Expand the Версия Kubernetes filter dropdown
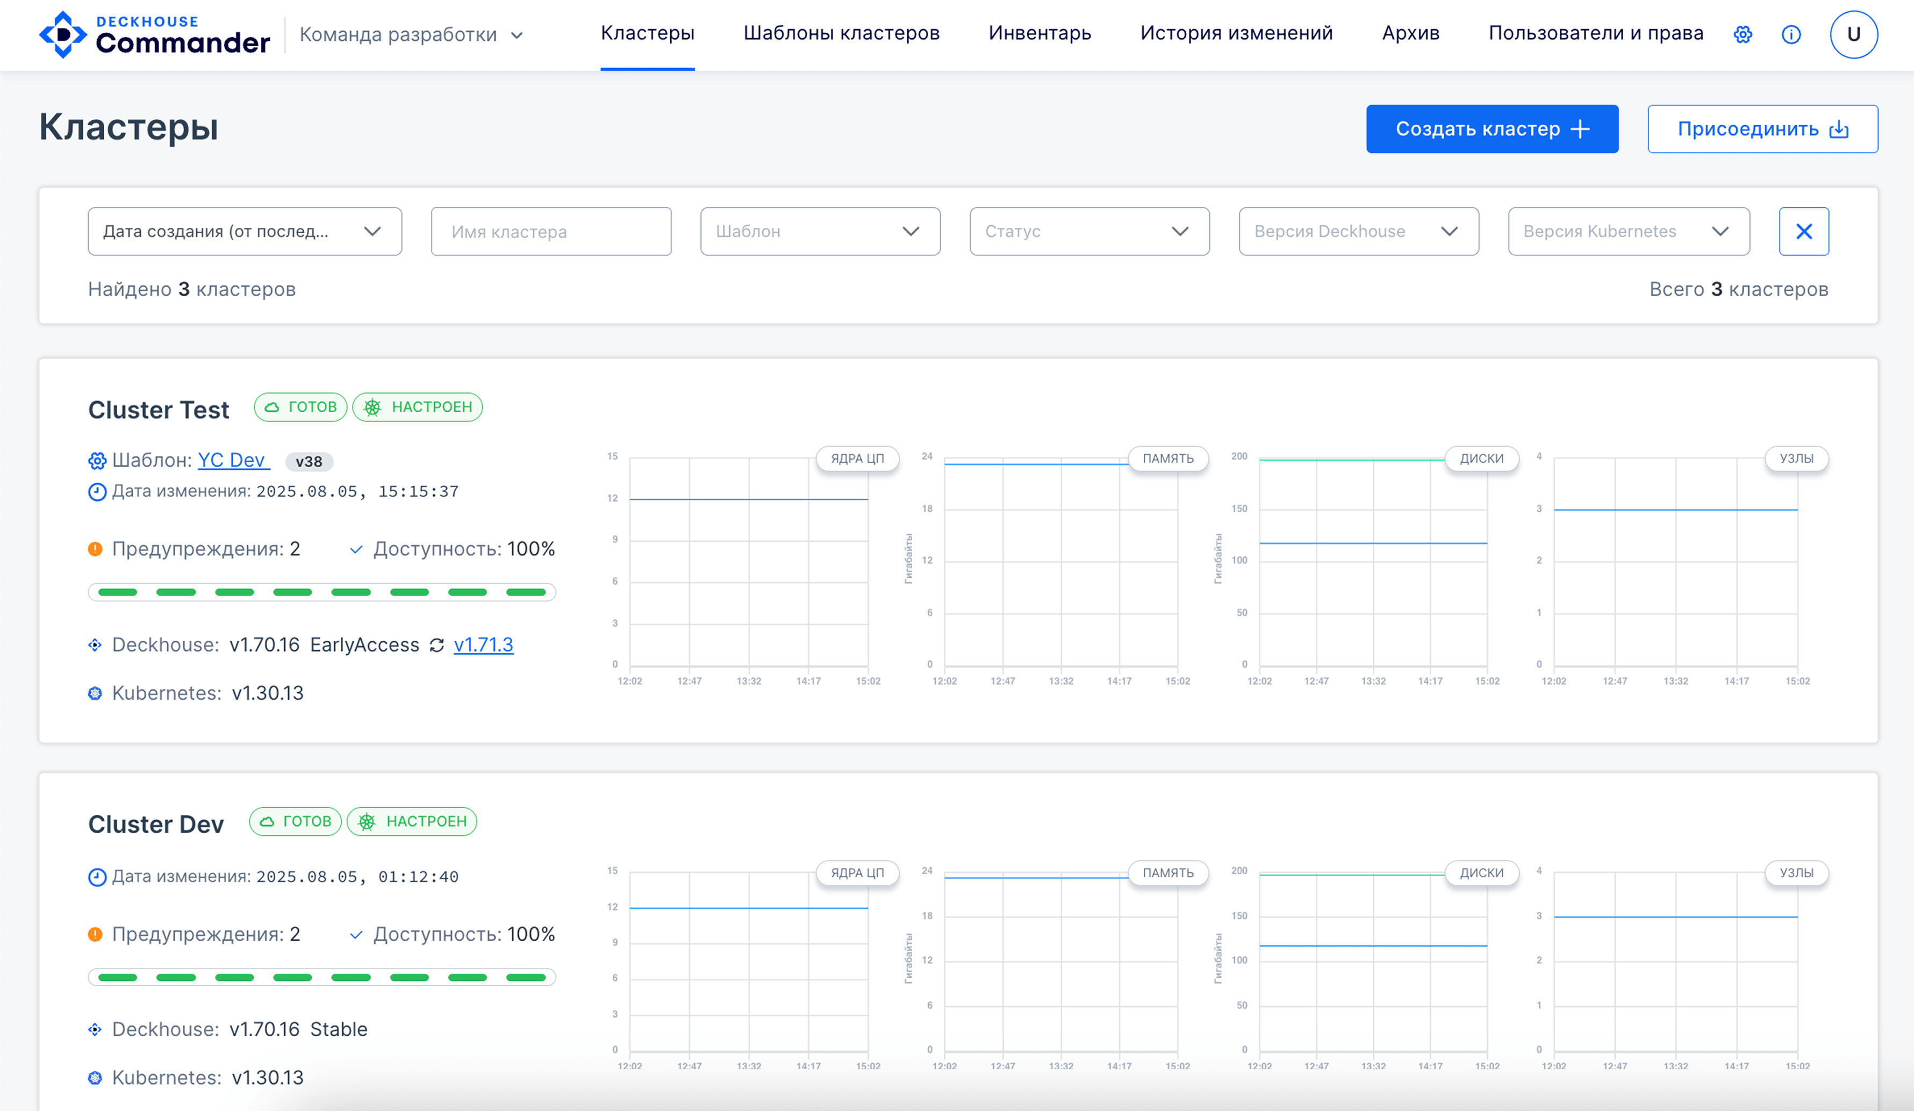This screenshot has height=1111, width=1914. pos(1629,231)
